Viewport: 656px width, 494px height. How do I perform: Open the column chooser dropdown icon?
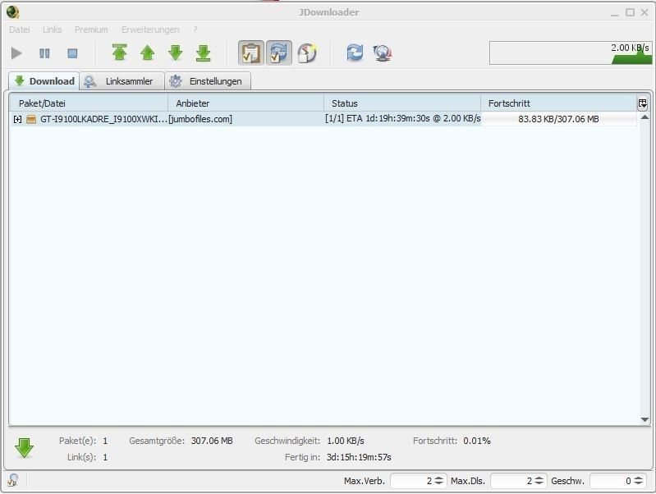(x=643, y=103)
